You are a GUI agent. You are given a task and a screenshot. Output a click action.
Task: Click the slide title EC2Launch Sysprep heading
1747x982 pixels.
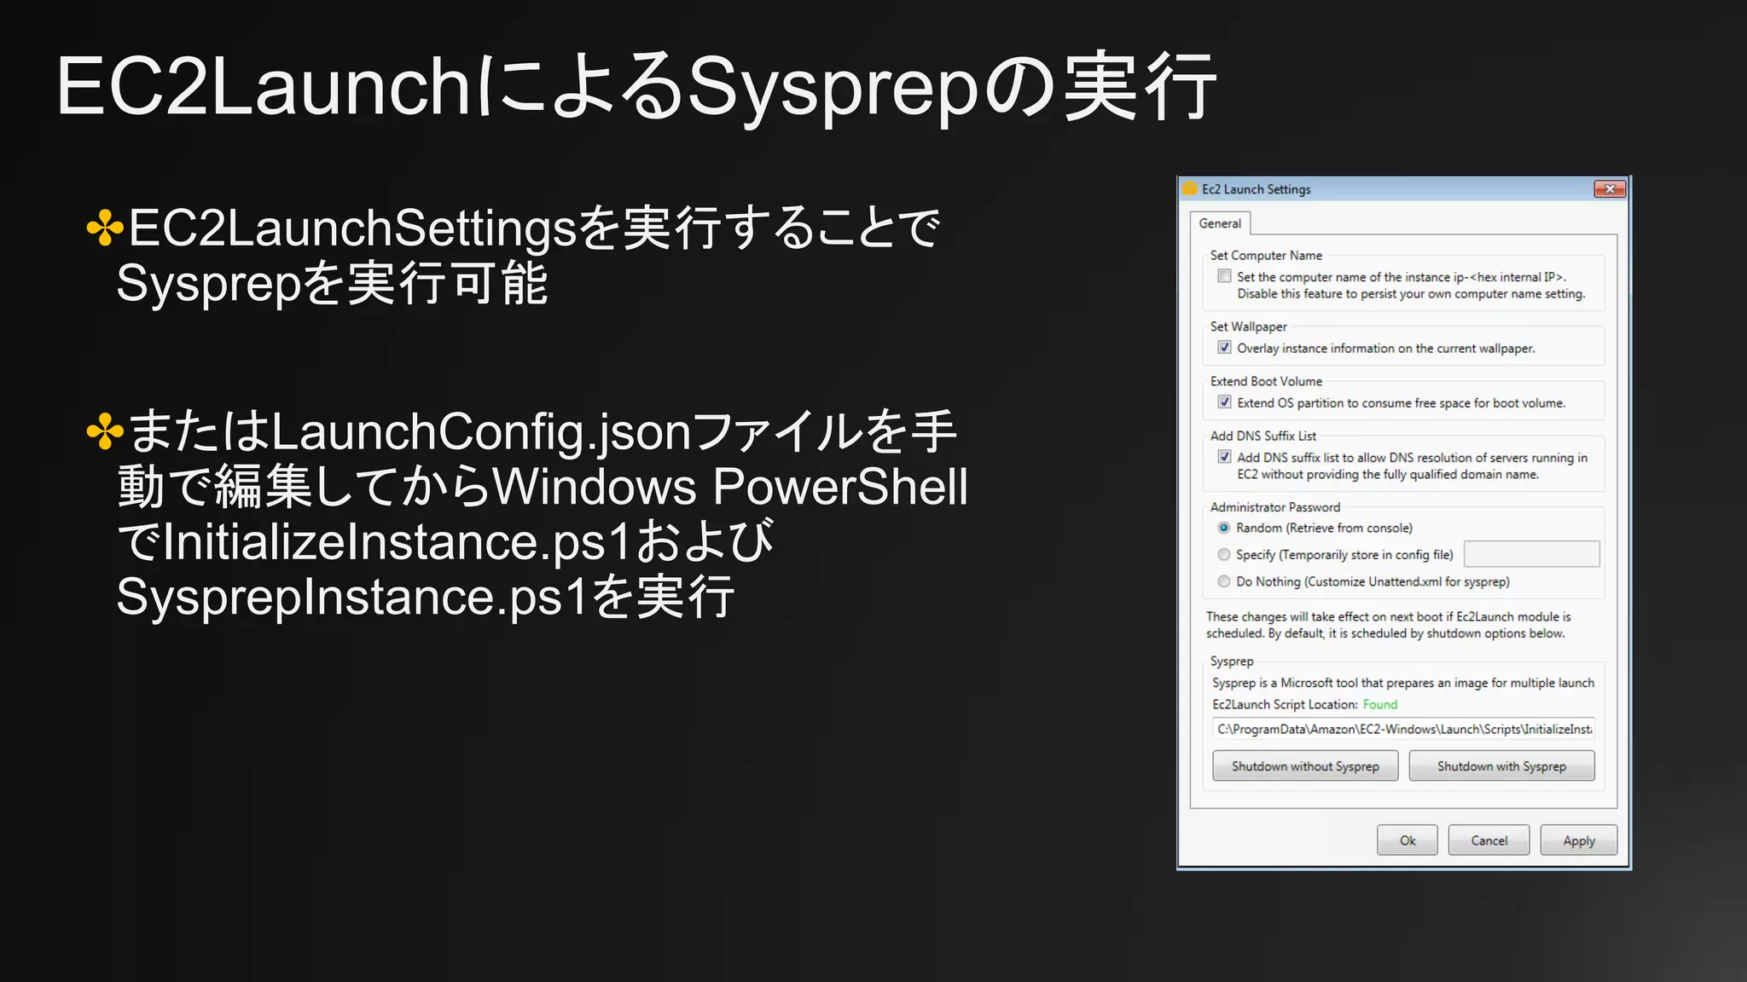[636, 87]
